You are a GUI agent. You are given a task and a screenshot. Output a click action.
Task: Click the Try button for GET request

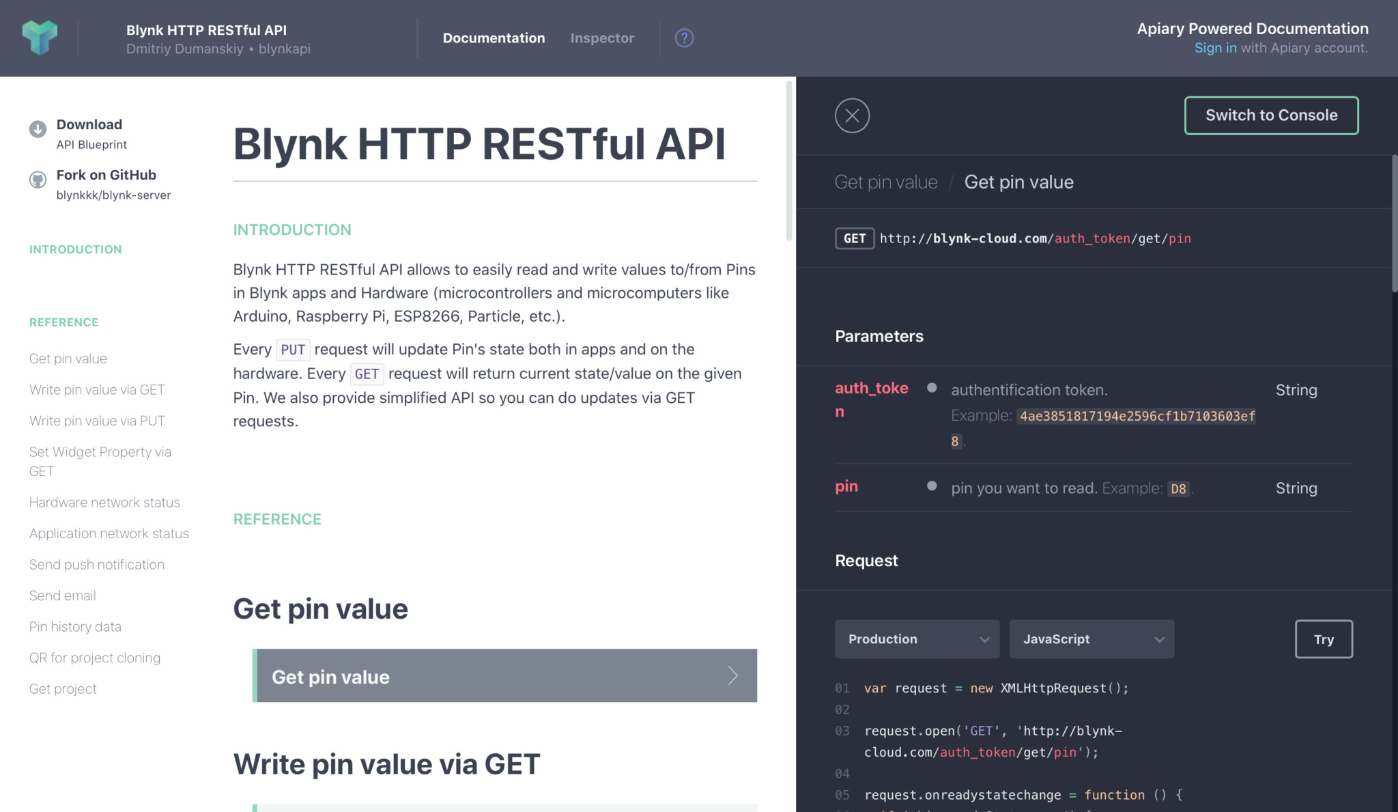[1324, 638]
